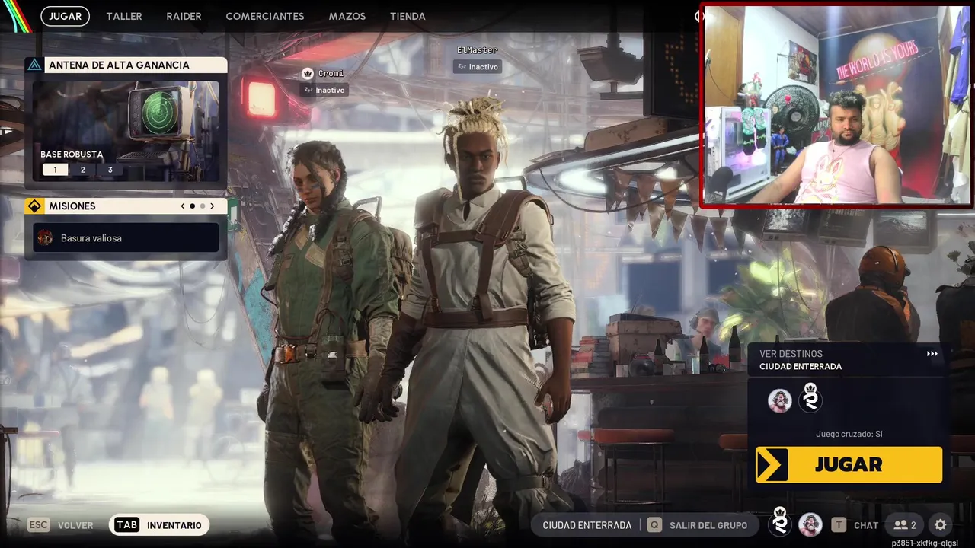The image size is (975, 548).
Task: Select Base Robusta stage 1
Action: point(55,170)
